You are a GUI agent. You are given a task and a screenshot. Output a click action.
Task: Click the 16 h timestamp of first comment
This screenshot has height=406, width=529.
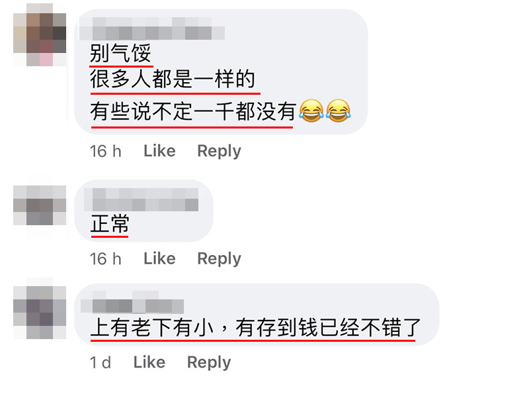105,151
